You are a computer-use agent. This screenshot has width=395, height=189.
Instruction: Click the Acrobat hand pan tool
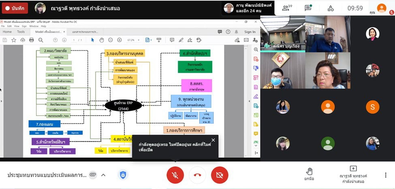(101, 40)
